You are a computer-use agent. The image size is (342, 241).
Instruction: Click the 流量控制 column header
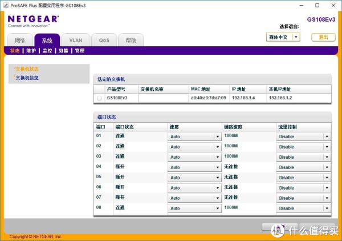[x=287, y=127]
